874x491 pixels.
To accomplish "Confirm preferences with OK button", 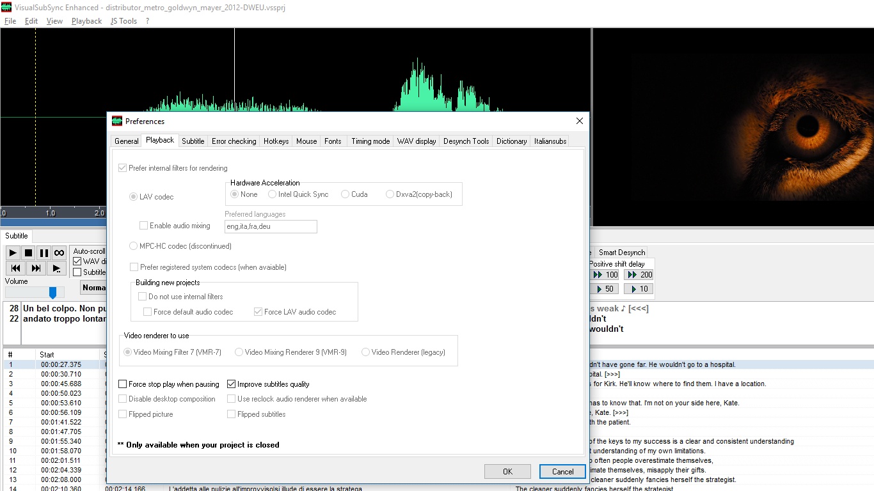I will click(507, 472).
